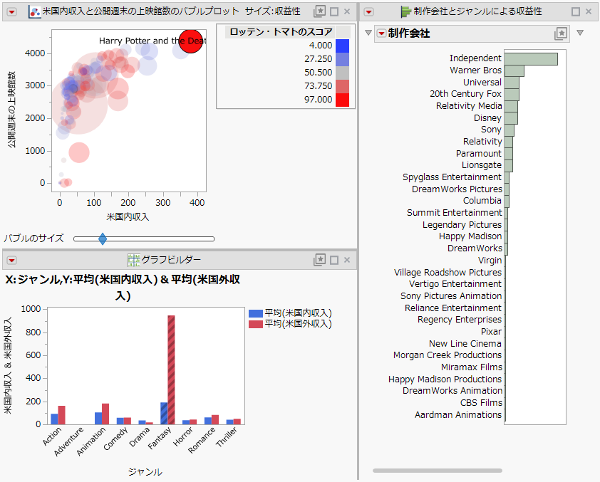
Task: Select the 4.000 blue legend swatch
Action: (x=342, y=46)
